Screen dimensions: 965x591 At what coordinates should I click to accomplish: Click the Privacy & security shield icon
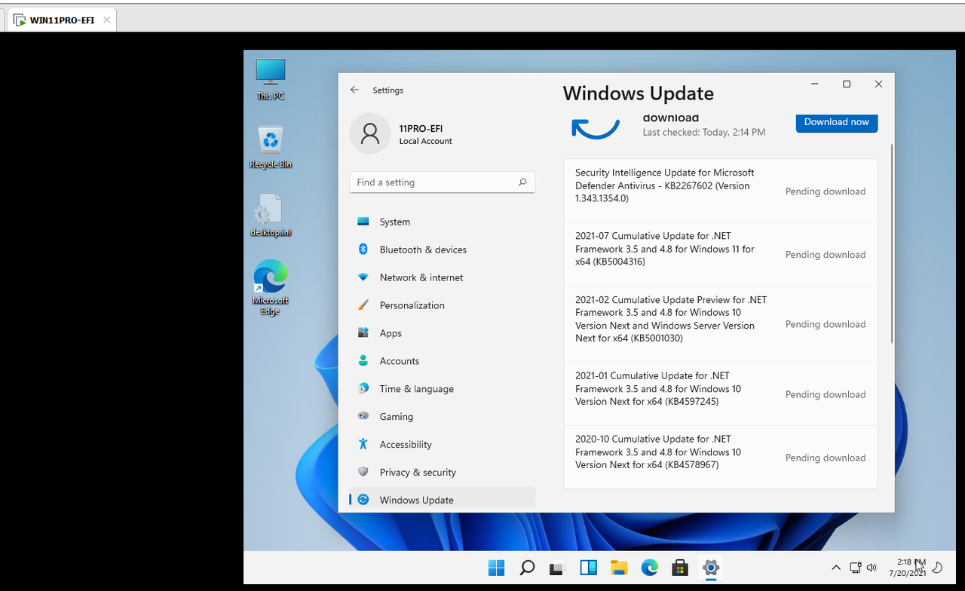point(363,472)
